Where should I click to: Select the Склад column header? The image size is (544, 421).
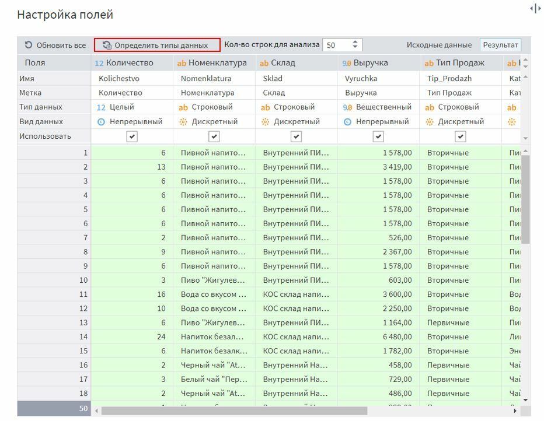(297, 63)
